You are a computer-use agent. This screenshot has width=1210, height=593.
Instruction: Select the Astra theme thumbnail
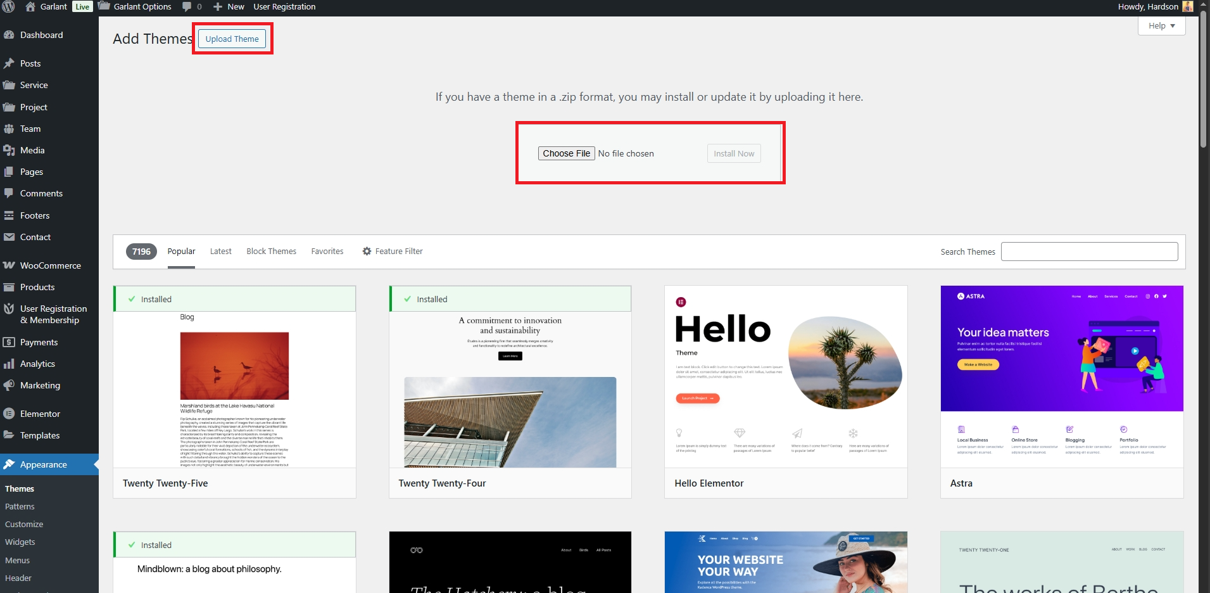1062,377
